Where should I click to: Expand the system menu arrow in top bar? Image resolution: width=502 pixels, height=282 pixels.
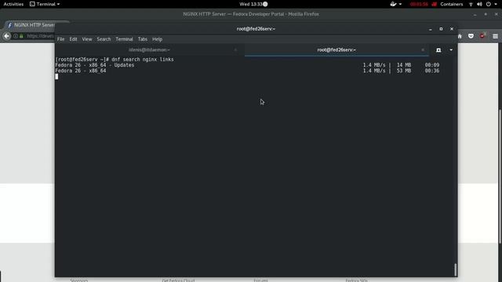(496, 4)
